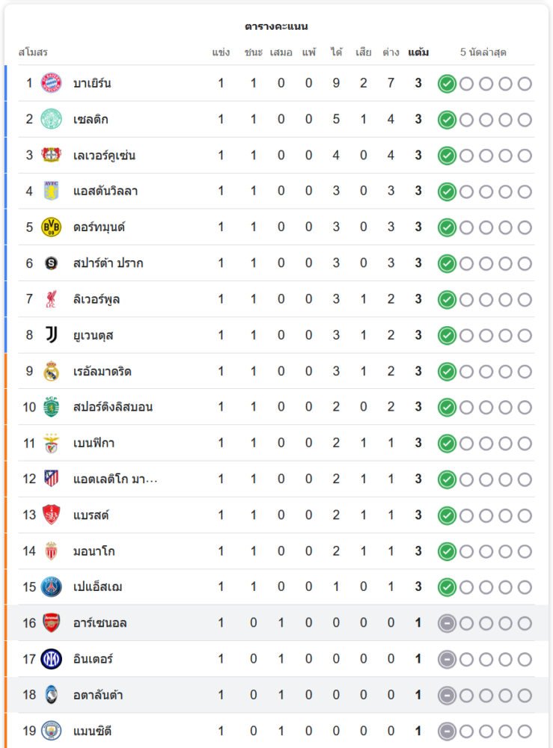Click the Bayern Munich club crest

point(52,83)
